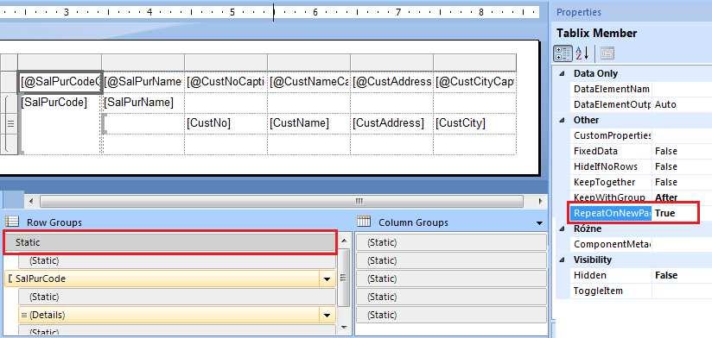The width and height of the screenshot is (712, 338).
Task: Collapse the Visibility property category
Action: (x=563, y=260)
